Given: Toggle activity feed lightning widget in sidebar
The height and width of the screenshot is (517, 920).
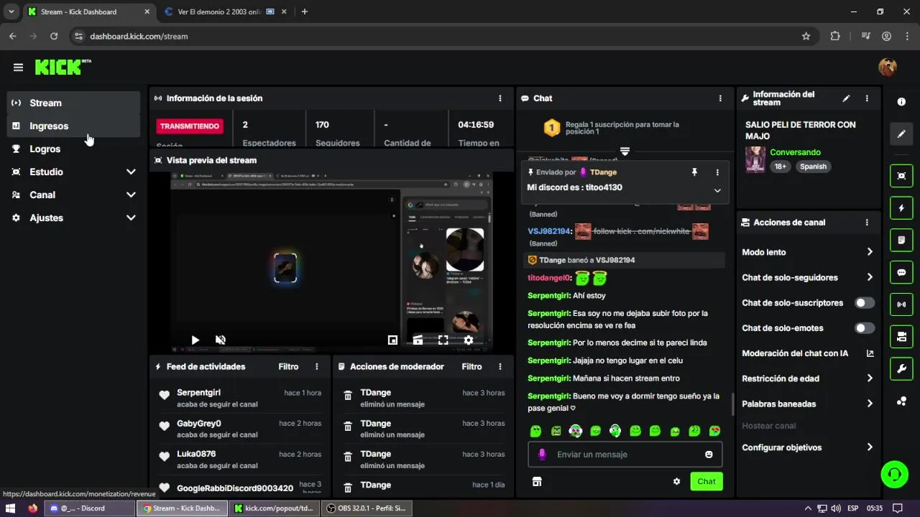Looking at the screenshot, I should click(901, 208).
